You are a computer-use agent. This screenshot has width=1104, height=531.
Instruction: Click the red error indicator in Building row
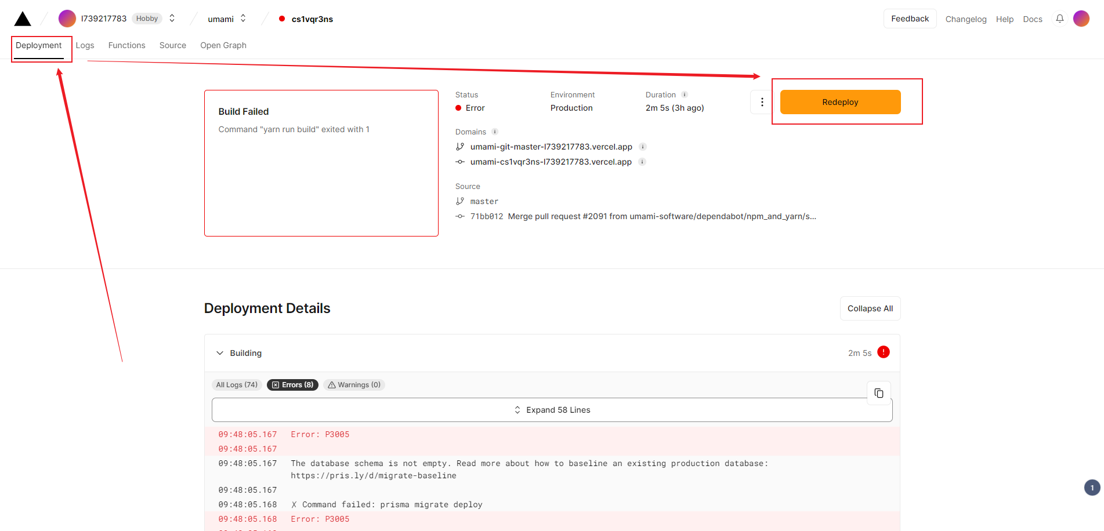(884, 352)
